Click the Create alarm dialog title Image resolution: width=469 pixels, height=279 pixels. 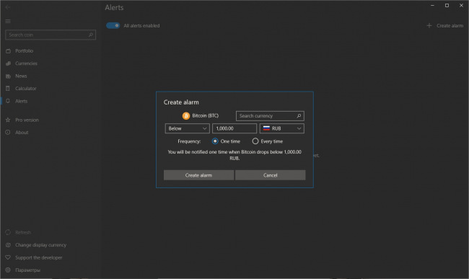click(181, 102)
